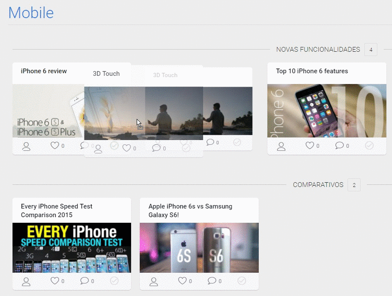Mark Top 10 iPhone 6 features as done
Viewport: 392px width, 296px height.
click(369, 145)
